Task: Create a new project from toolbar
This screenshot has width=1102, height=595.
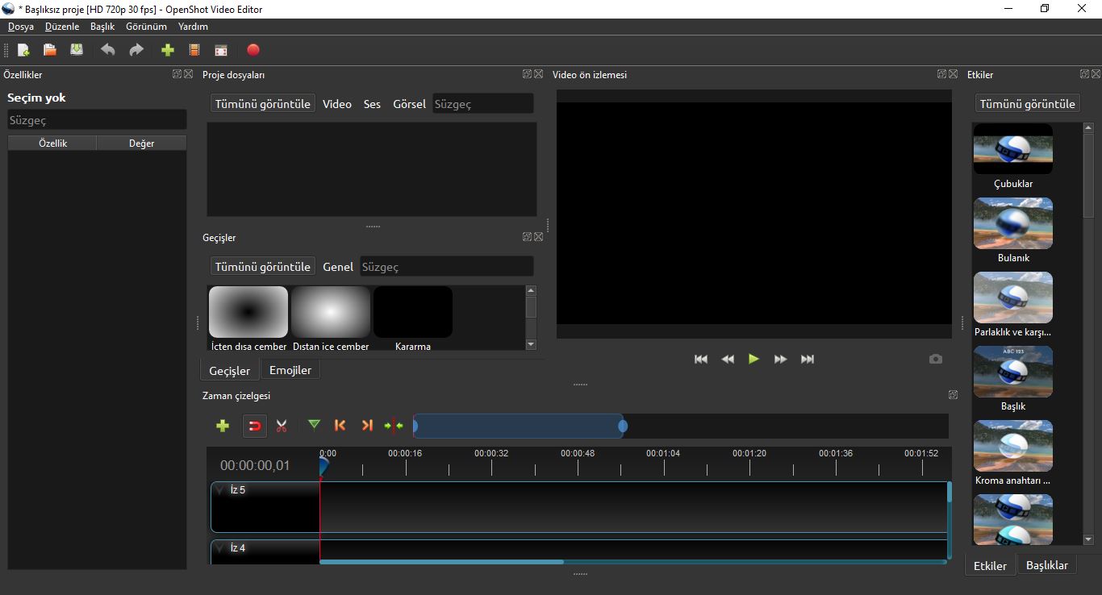Action: [24, 50]
